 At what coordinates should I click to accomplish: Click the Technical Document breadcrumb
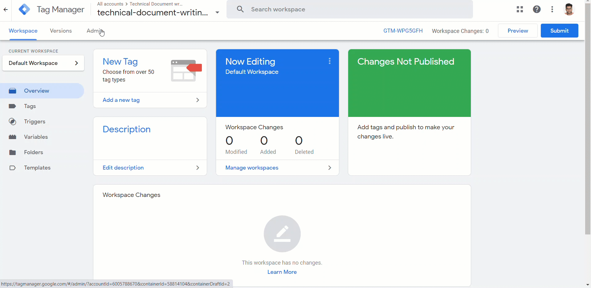coord(156,4)
